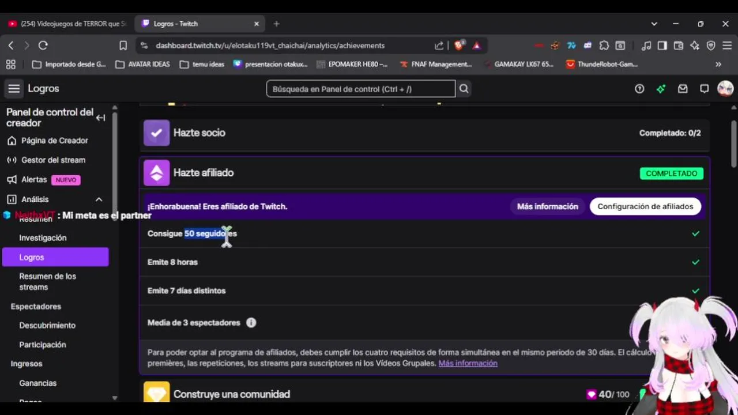The height and width of the screenshot is (415, 738).
Task: Open the apps grid in bookmarks bar
Action: click(10, 64)
